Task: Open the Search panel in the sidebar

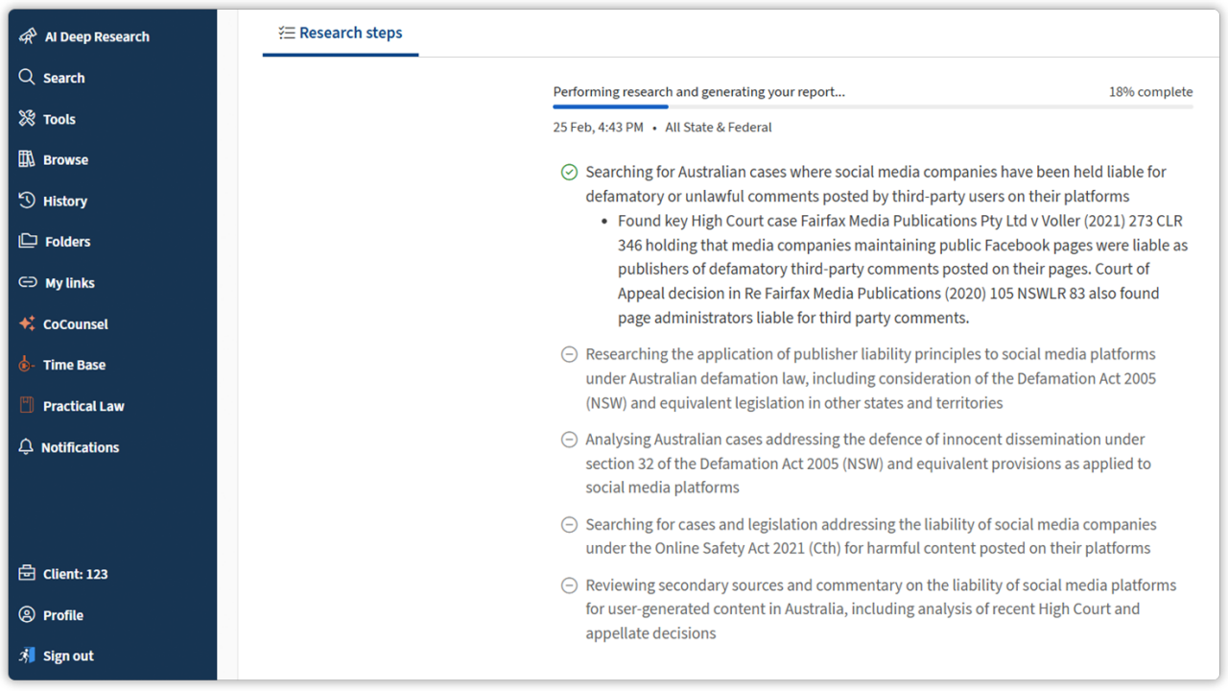Action: pyautogui.click(x=63, y=77)
